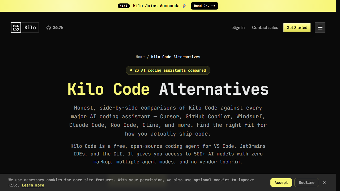Image resolution: width=340 pixels, height=191 pixels.
Task: Accept optional cookies
Action: [281, 183]
